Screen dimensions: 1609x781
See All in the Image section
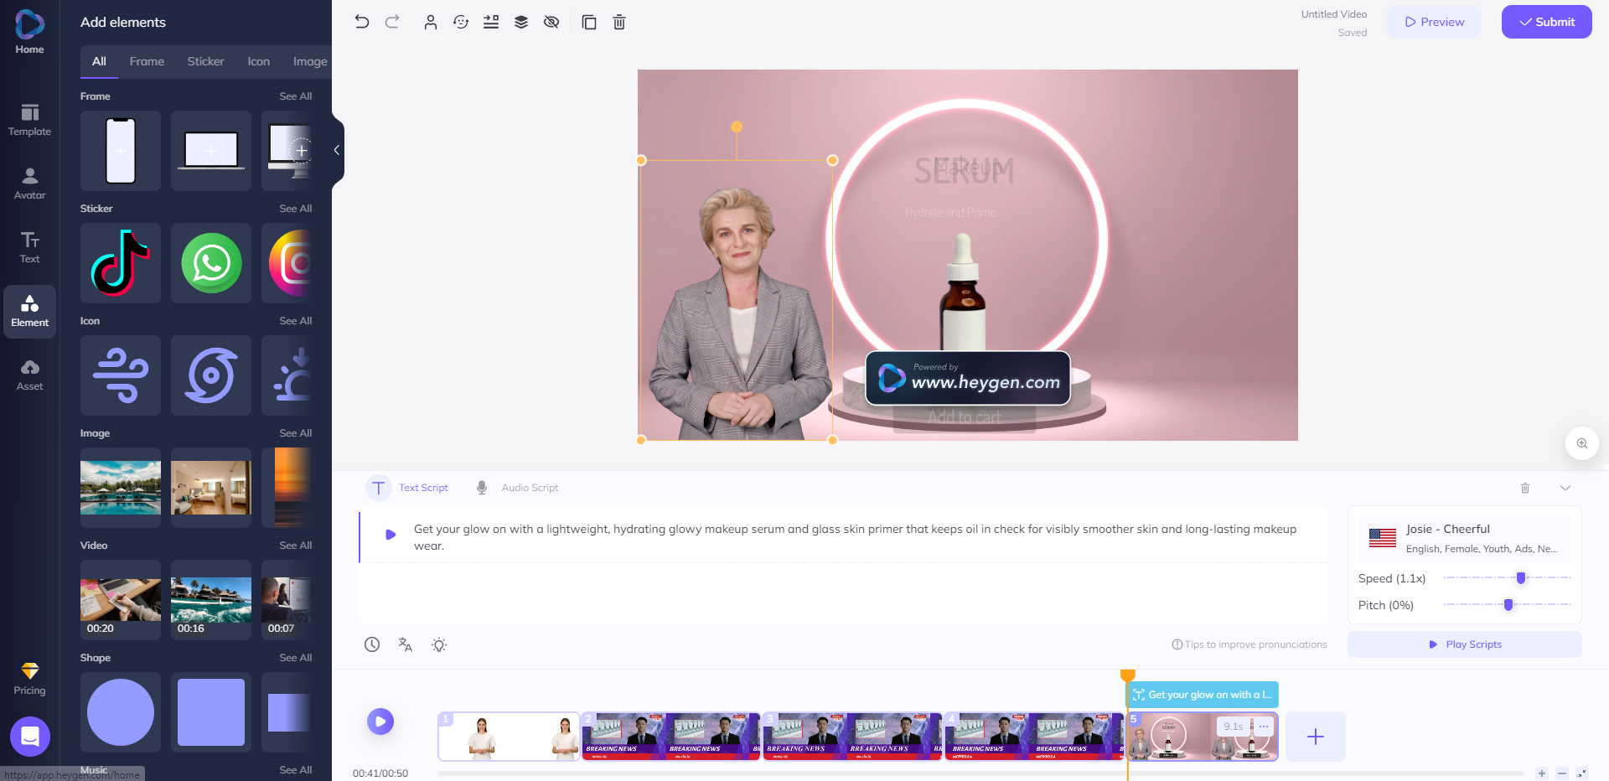[x=295, y=433]
